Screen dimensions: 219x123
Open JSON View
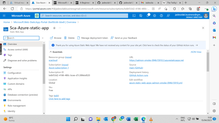pos(196,52)
